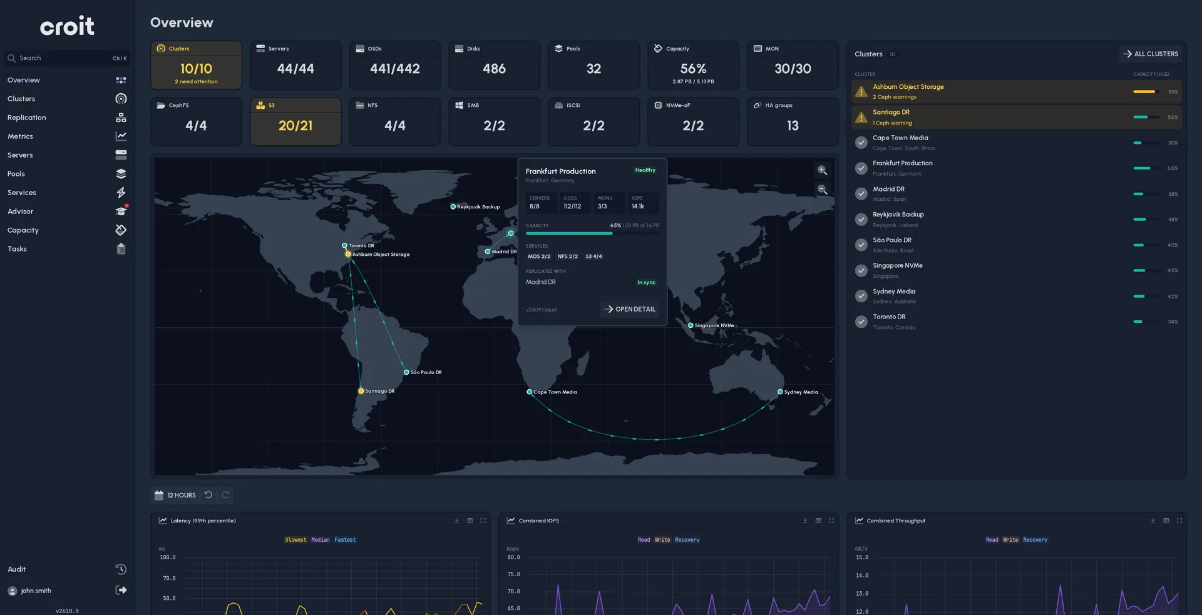
Task: Open the S3 20/21 summary card
Action: [x=295, y=121]
